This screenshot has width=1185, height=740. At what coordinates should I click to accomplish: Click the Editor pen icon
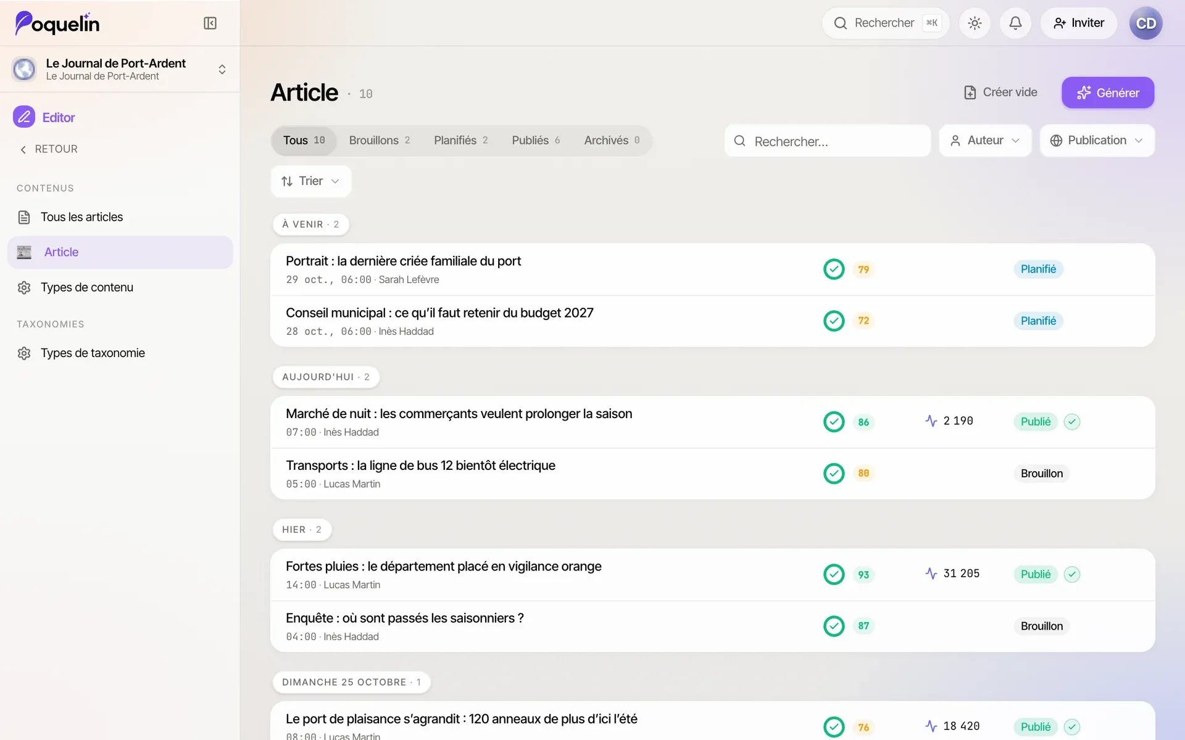(x=24, y=117)
